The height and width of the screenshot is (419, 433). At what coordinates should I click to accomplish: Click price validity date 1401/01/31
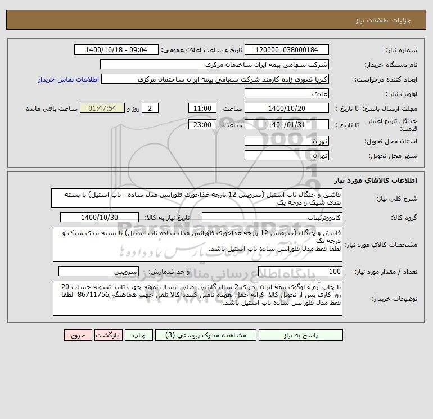[287, 124]
